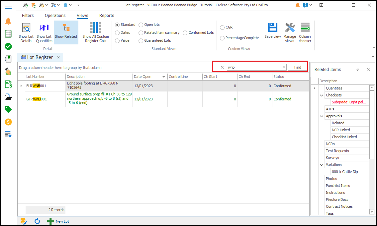Open the list settings gear sidebar icon

click(x=8, y=134)
